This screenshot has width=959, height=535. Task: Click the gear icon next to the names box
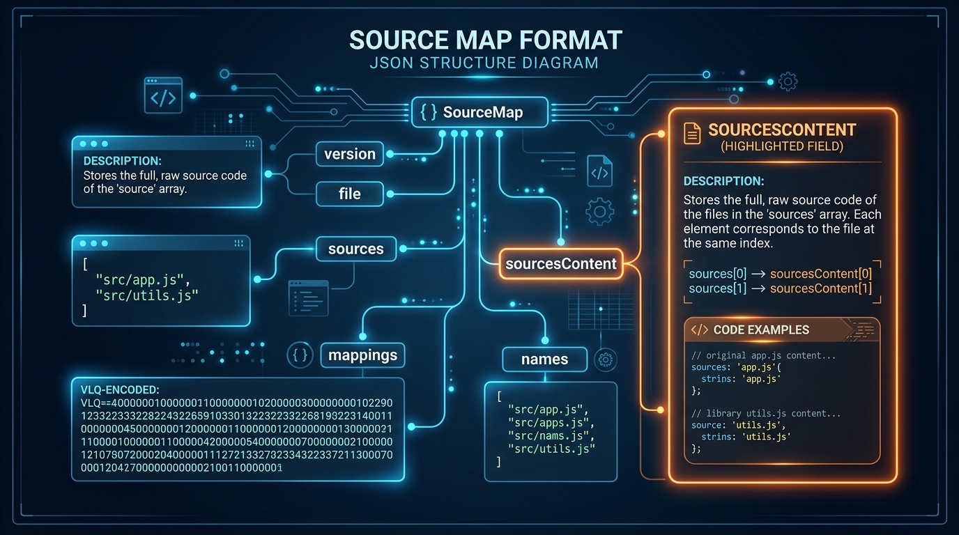605,359
